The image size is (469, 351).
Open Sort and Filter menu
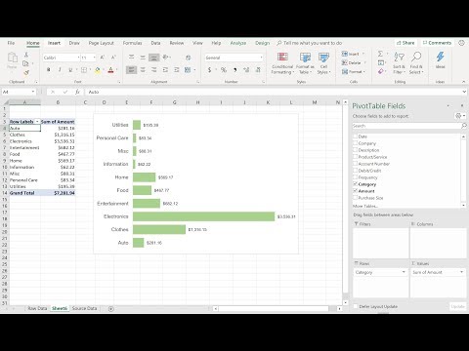pyautogui.click(x=399, y=63)
